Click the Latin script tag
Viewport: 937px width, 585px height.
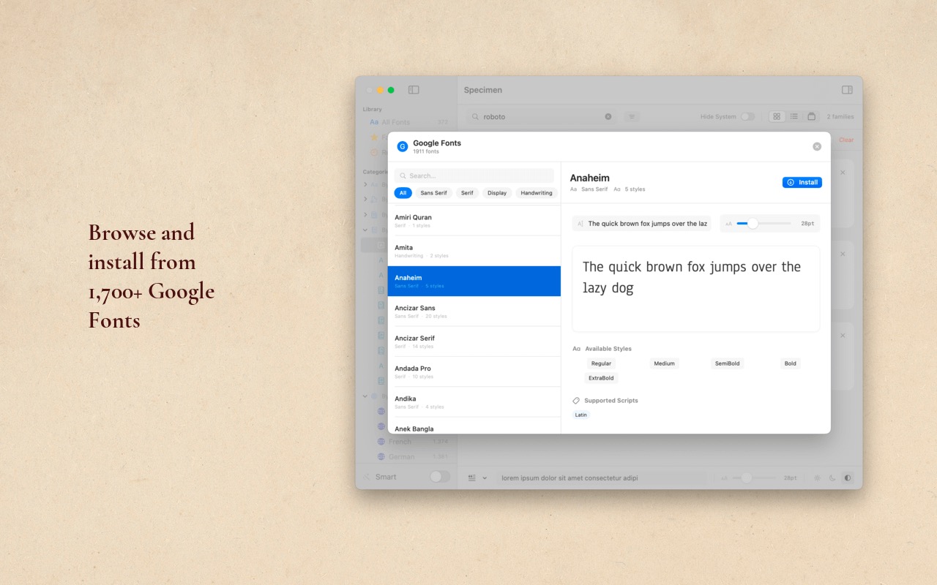pyautogui.click(x=581, y=415)
